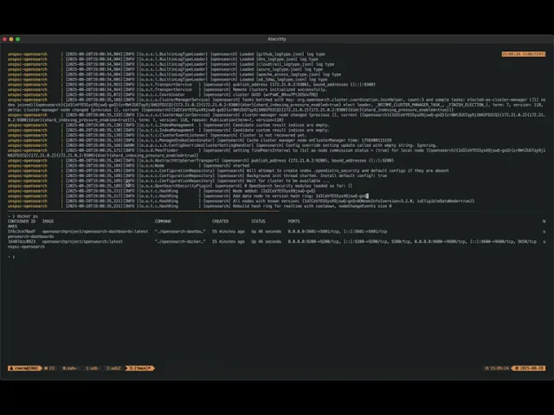The image size is (554, 415).
Task: Click the '[opensearch] started' log line
Action: [226, 165]
